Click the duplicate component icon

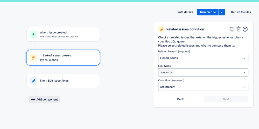point(232,29)
